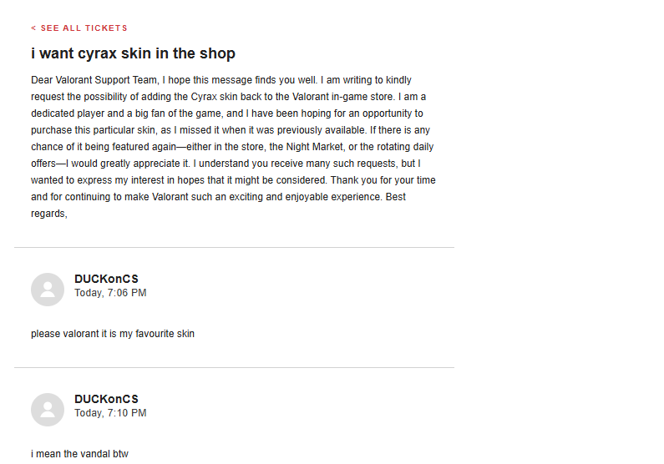Click the comment 'please valorant it is my favourite skin'
The height and width of the screenshot is (464, 664).
click(x=113, y=334)
